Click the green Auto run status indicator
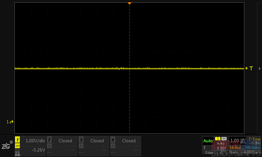The height and width of the screenshot is (157, 262). point(208,141)
